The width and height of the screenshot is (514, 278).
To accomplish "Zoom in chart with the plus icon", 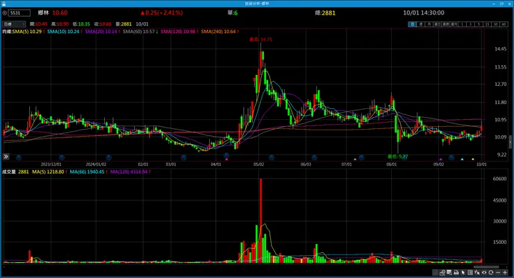I will (505, 272).
